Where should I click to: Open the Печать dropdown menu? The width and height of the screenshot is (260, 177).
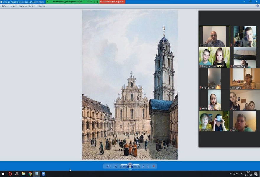pyautogui.click(x=13, y=6)
